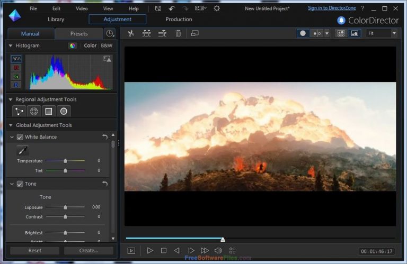Viewport: 407px width, 264px height.
Task: Click Sign in to DirectorZone link
Action: tap(332, 8)
